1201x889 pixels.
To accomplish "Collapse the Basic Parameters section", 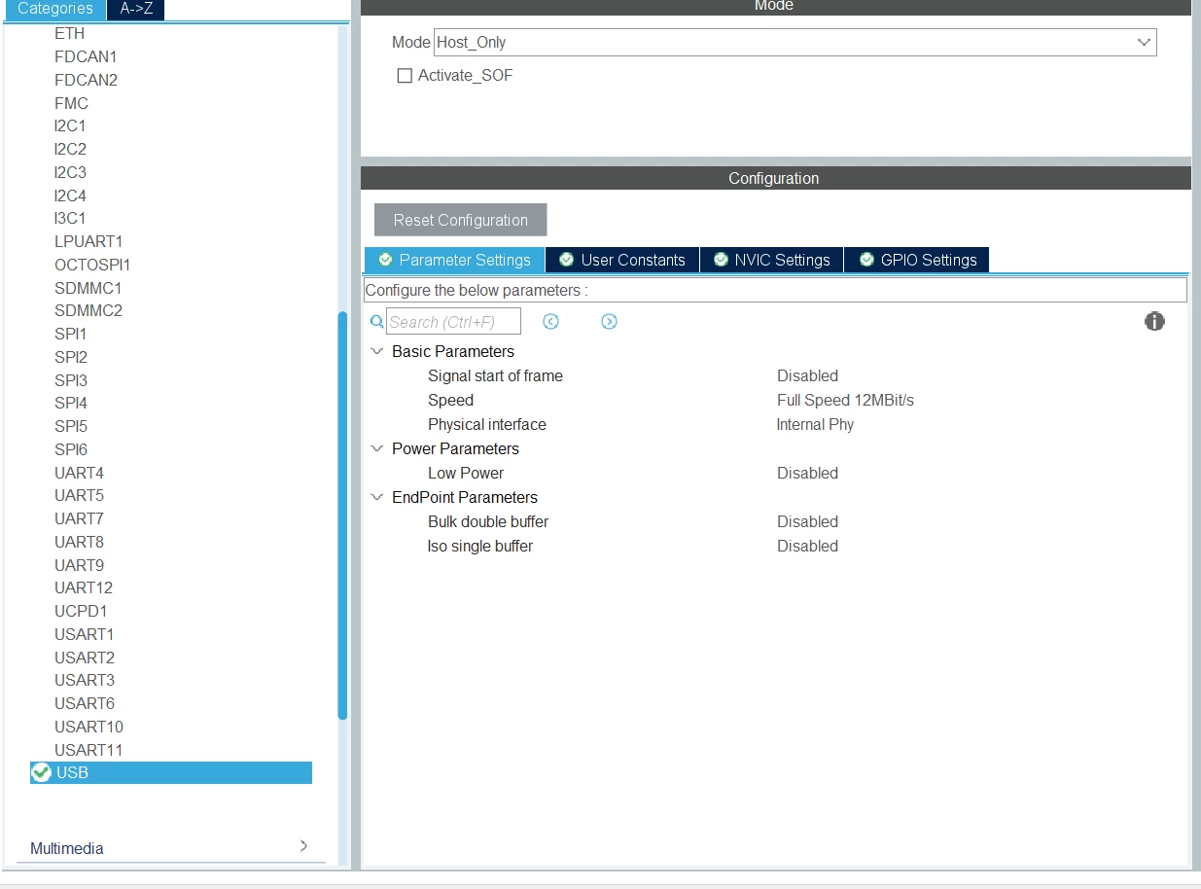I will click(x=377, y=351).
